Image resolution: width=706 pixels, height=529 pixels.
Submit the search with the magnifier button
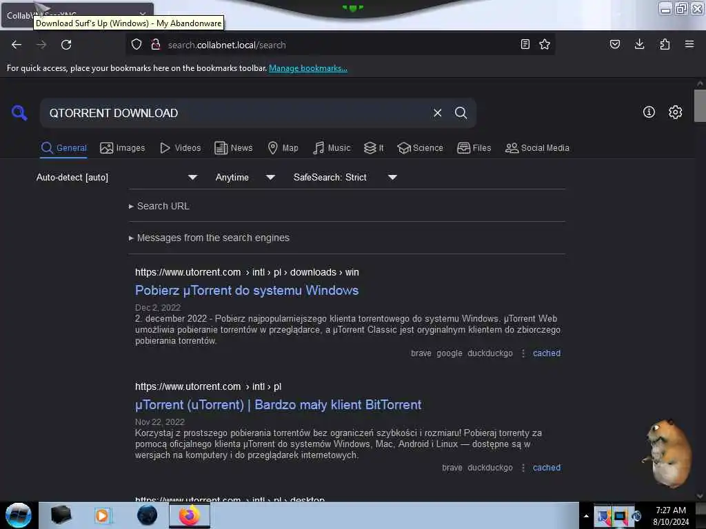tap(461, 113)
